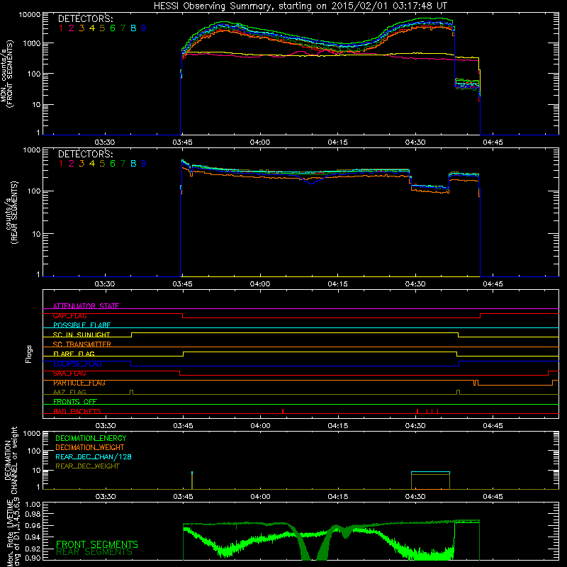Image resolution: width=567 pixels, height=567 pixels.
Task: Click the 04:15 time label under the Flags panel
Action: point(338,426)
